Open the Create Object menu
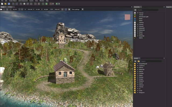The image size is (172, 107). click(x=13, y=1)
